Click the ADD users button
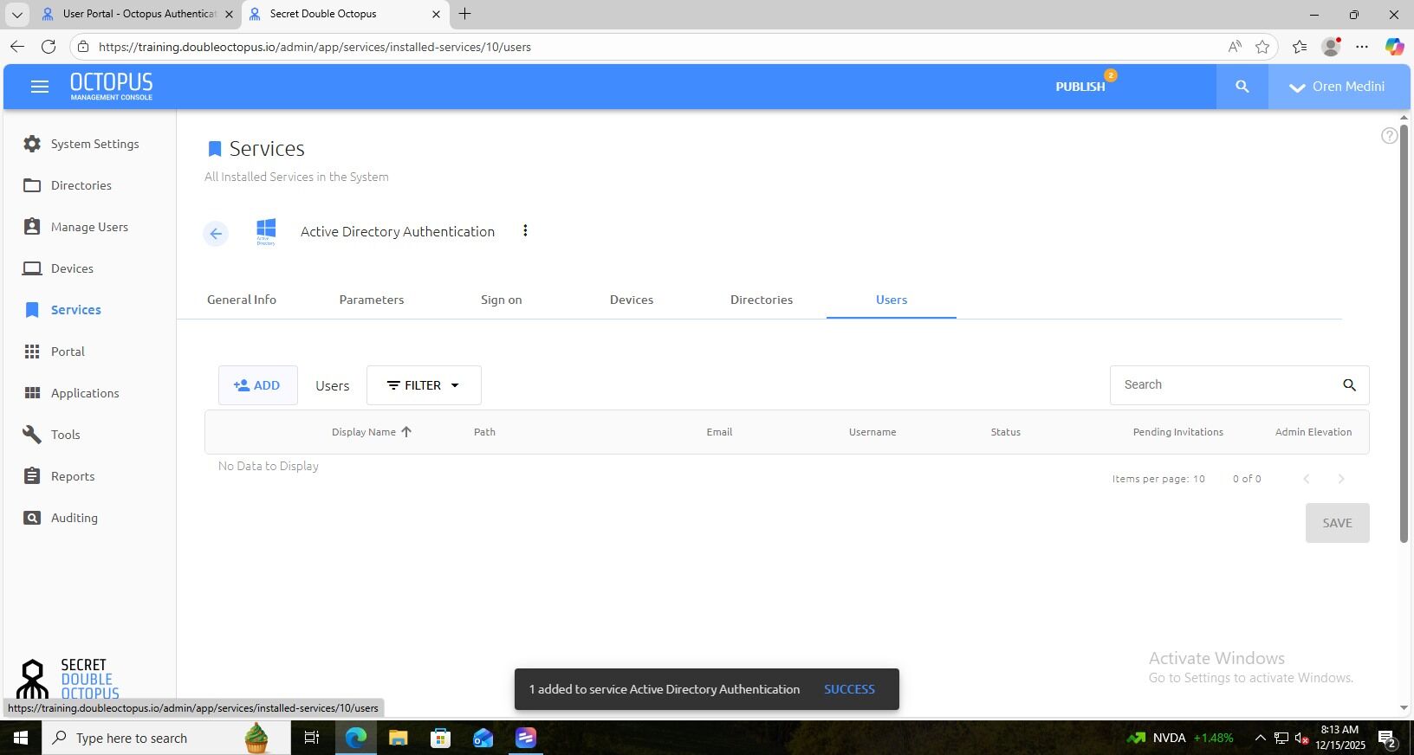Viewport: 1414px width, 755px height. (x=257, y=385)
